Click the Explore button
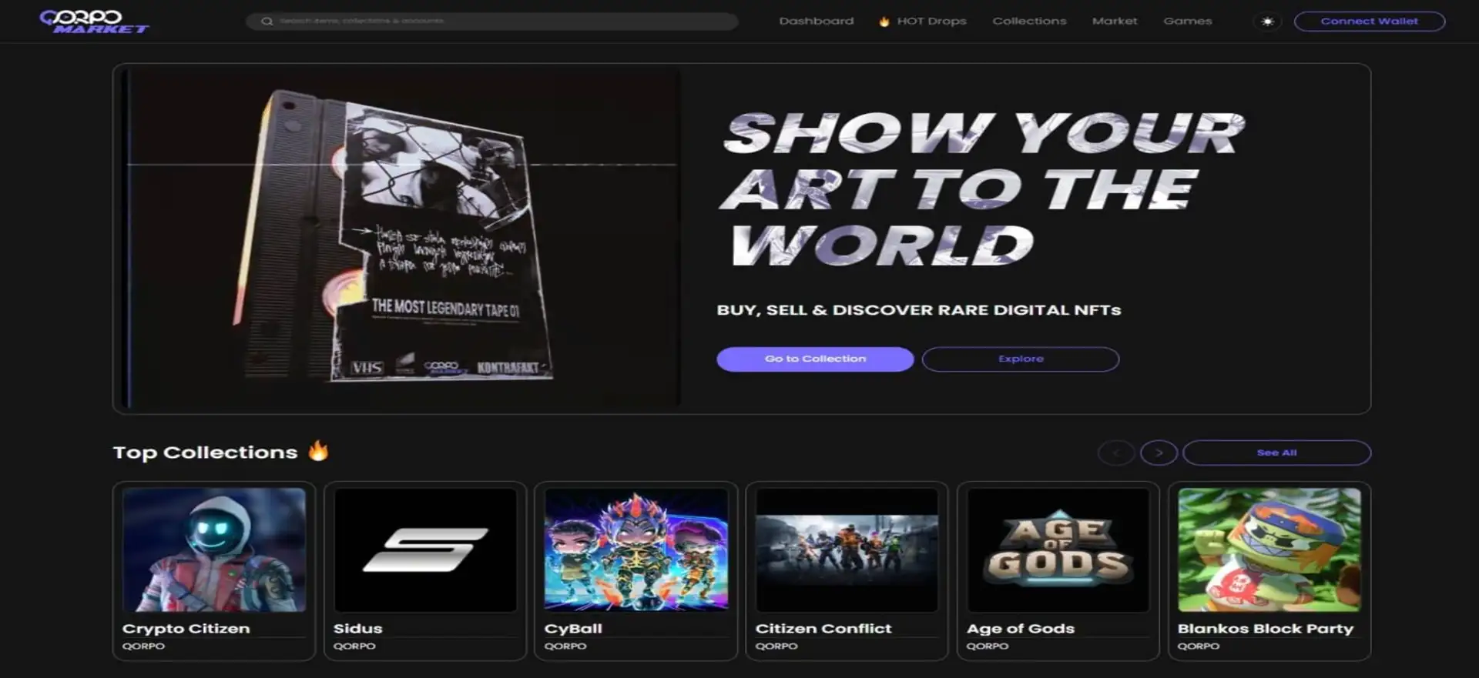Image resolution: width=1479 pixels, height=678 pixels. (x=1020, y=359)
